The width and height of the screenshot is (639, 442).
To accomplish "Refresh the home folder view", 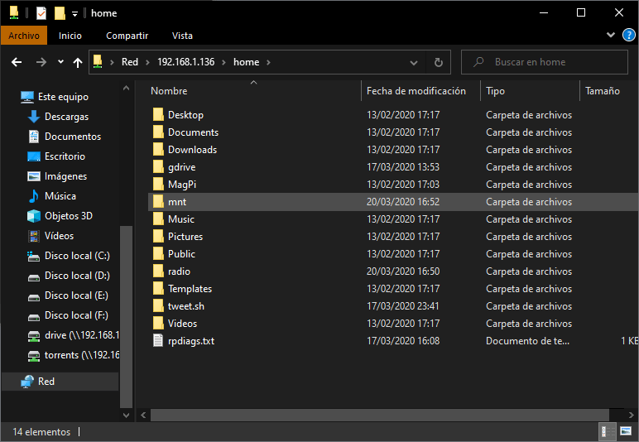I will click(439, 62).
